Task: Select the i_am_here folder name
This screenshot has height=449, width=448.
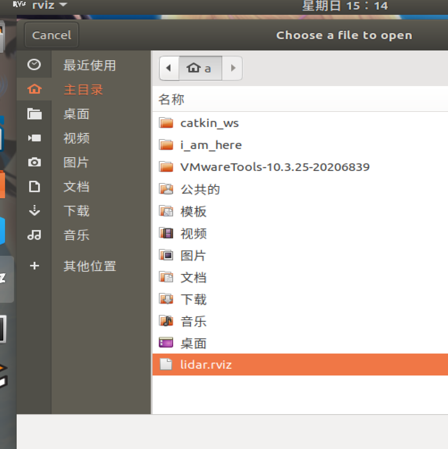Action: 211,145
